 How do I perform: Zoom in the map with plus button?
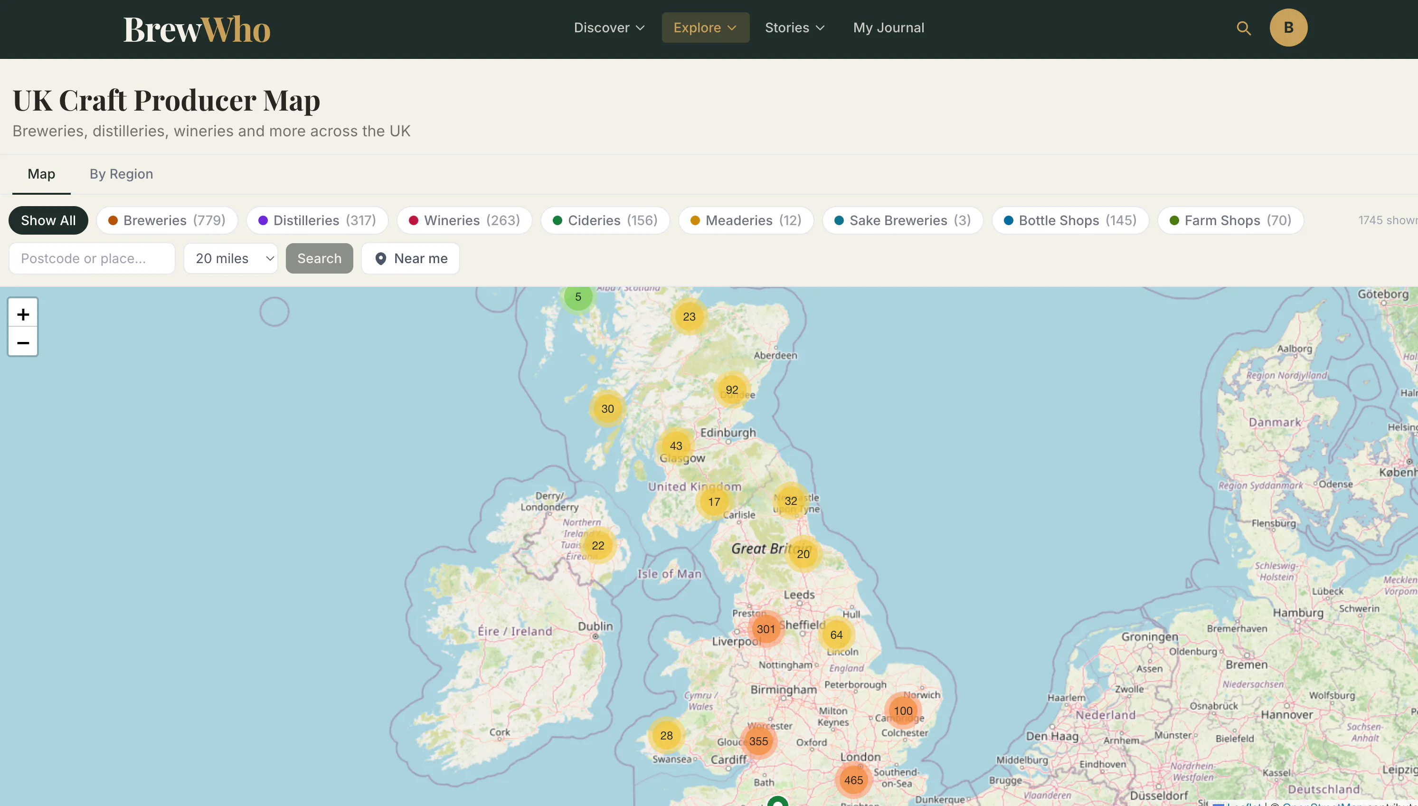(x=23, y=314)
